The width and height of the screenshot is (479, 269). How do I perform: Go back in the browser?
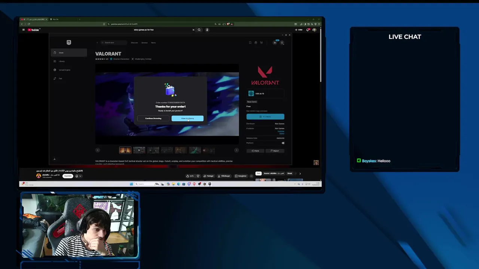[x=22, y=24]
